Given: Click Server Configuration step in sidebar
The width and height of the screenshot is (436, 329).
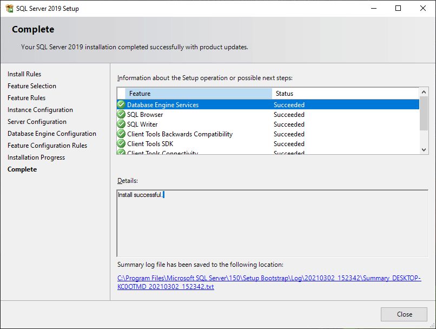Looking at the screenshot, I should tap(37, 122).
